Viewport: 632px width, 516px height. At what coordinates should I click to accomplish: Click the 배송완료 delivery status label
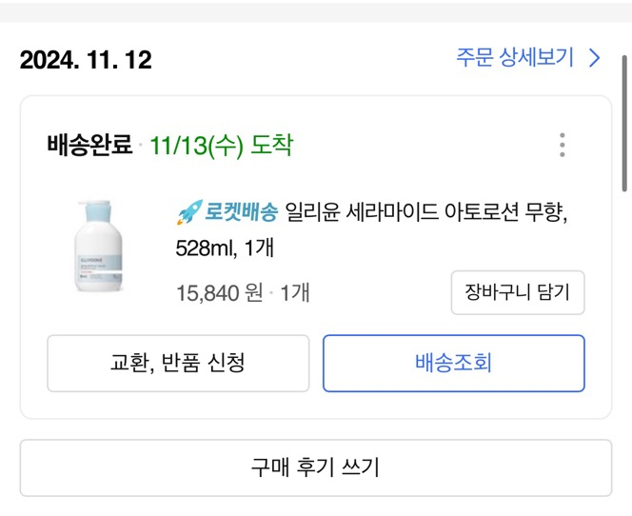pos(89,146)
